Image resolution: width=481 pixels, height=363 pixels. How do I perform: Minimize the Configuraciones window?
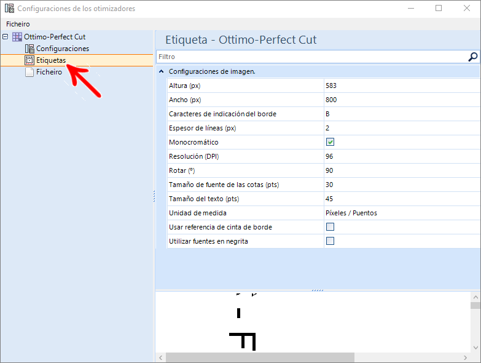point(411,8)
